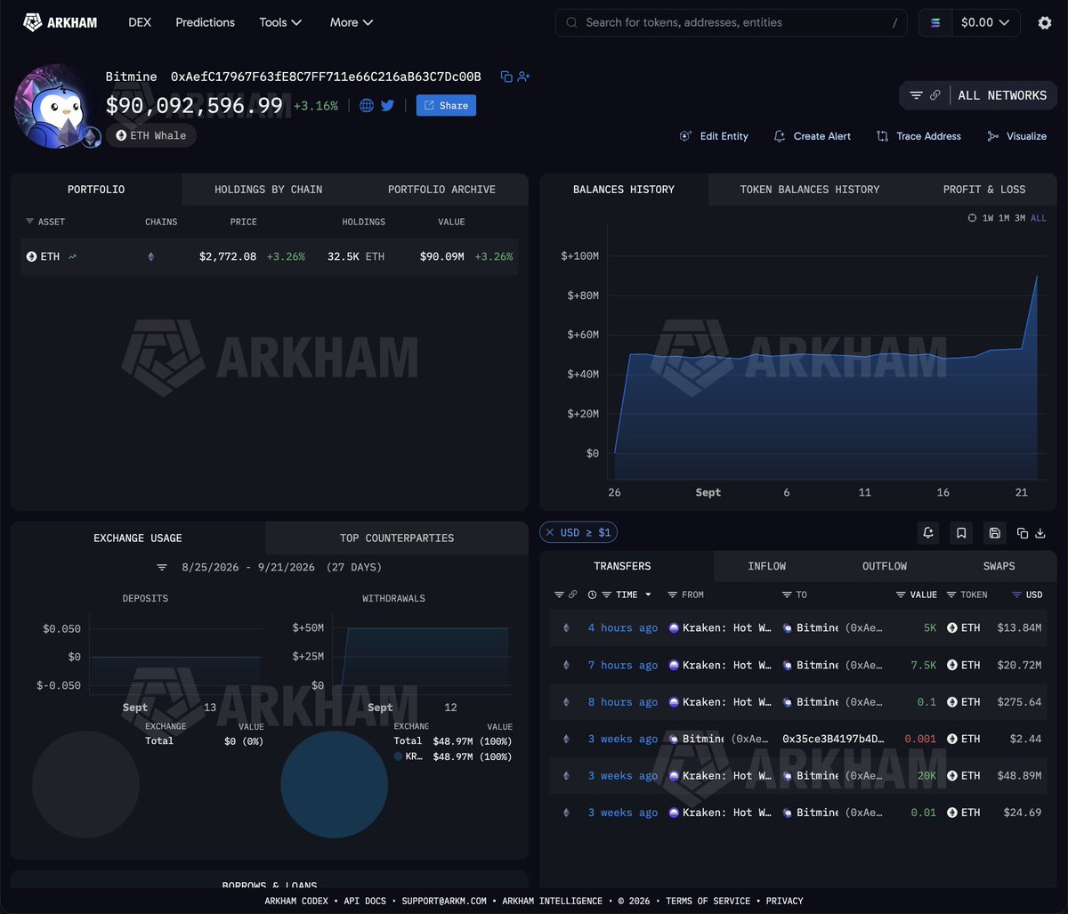
Task: Click Visualize
Action: [x=1016, y=136]
